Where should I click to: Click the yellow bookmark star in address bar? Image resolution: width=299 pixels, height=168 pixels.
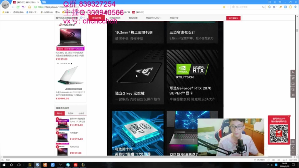[x=224, y=7]
